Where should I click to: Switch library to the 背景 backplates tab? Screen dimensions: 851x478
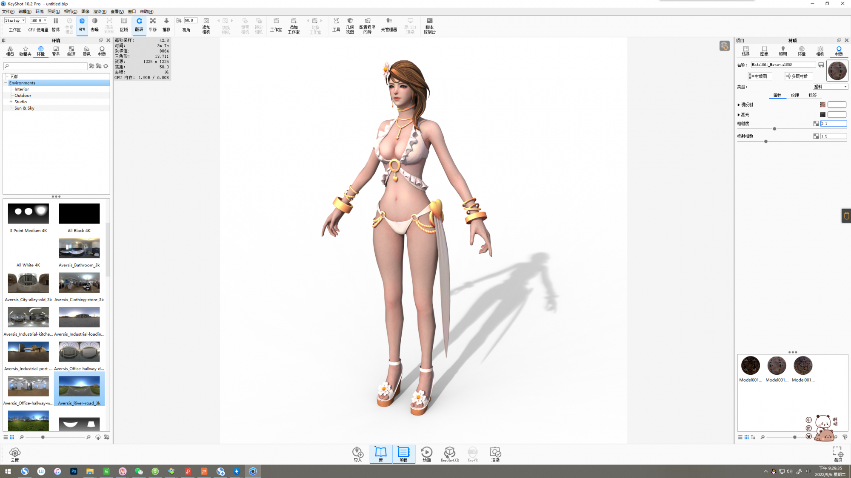56,51
